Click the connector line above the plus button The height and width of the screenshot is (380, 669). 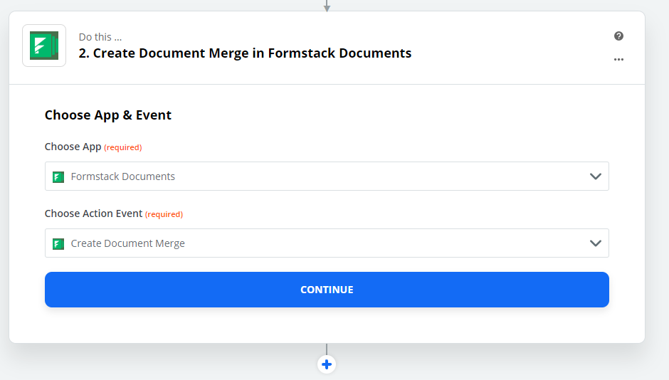[327, 349]
